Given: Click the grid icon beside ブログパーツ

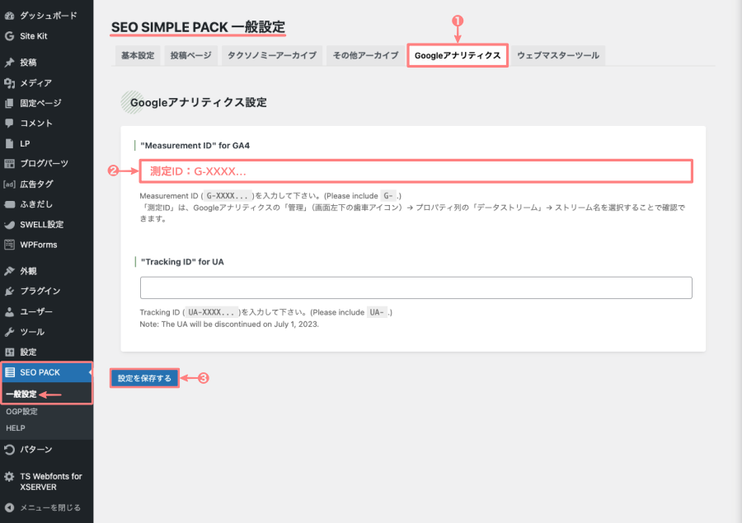Looking at the screenshot, I should (9, 164).
